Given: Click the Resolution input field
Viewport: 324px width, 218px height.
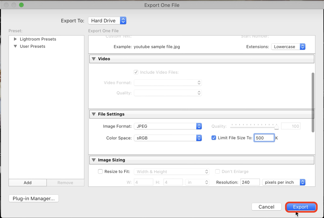Looking at the screenshot, I should point(250,182).
